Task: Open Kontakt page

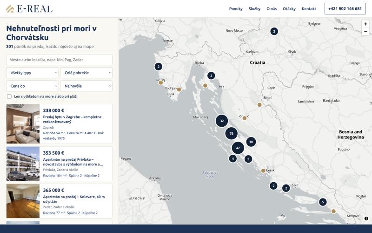Action: [309, 9]
